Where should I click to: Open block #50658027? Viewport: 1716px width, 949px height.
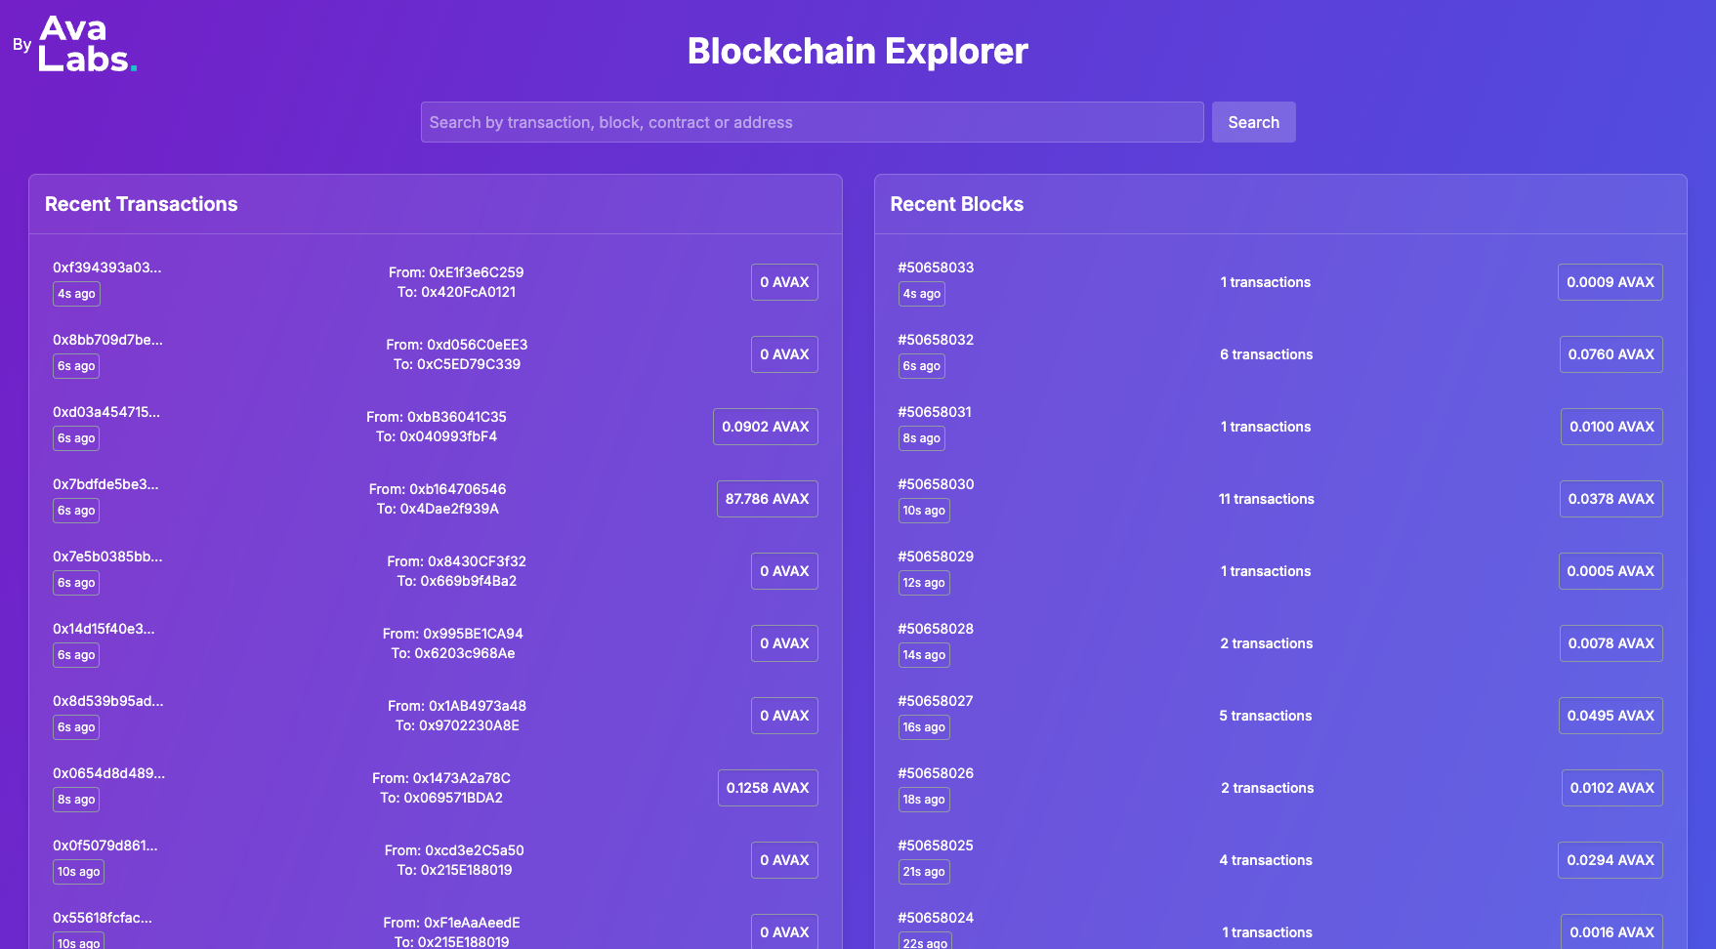tap(936, 701)
